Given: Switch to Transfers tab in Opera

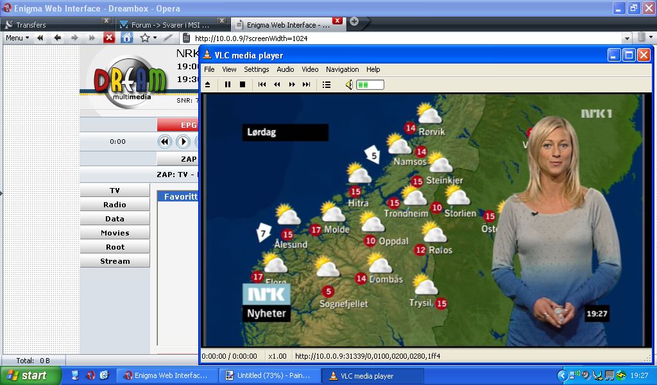Looking at the screenshot, I should (x=56, y=25).
